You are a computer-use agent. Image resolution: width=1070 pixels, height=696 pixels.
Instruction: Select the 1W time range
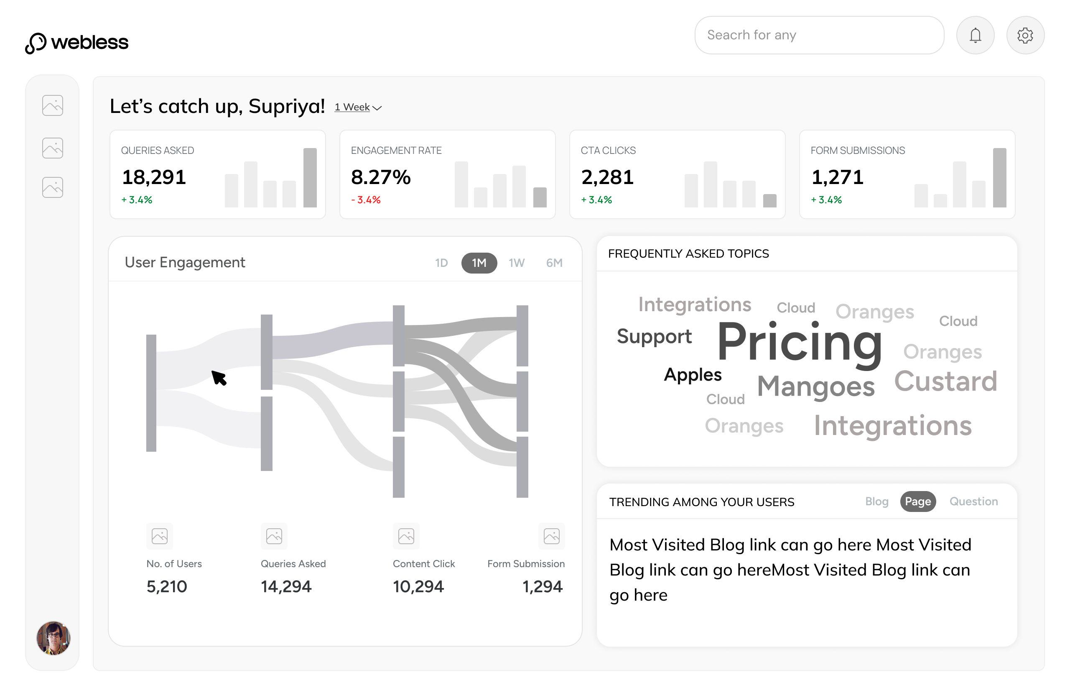click(x=516, y=263)
